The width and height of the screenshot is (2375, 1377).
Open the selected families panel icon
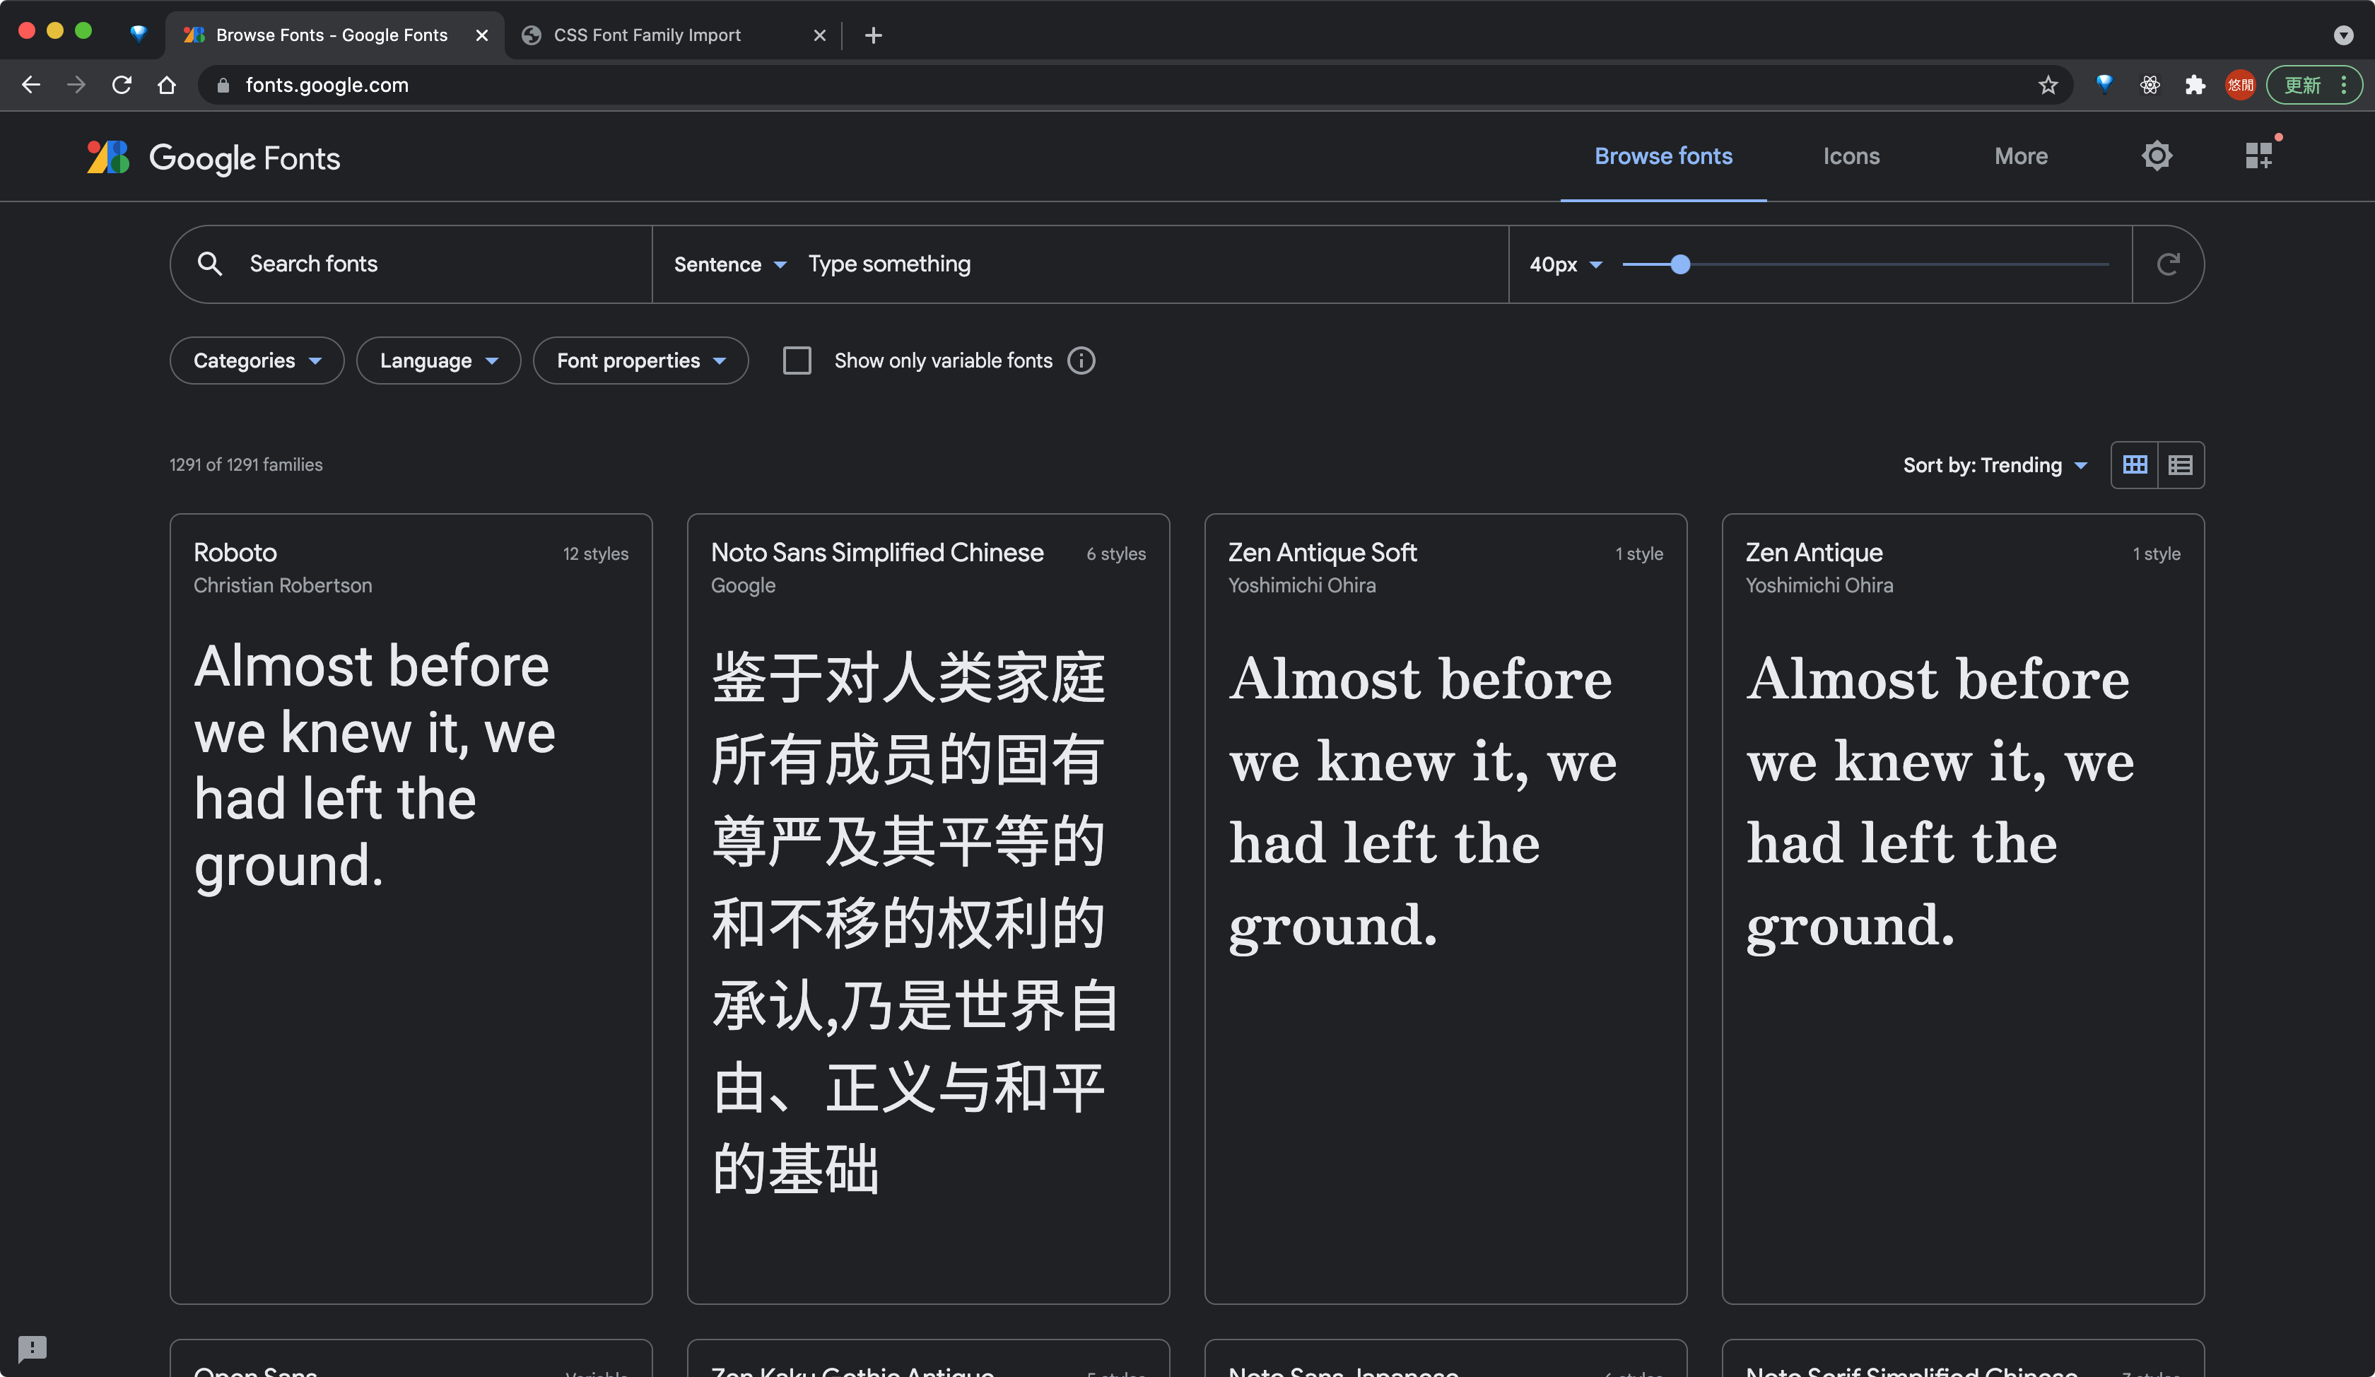point(2258,156)
